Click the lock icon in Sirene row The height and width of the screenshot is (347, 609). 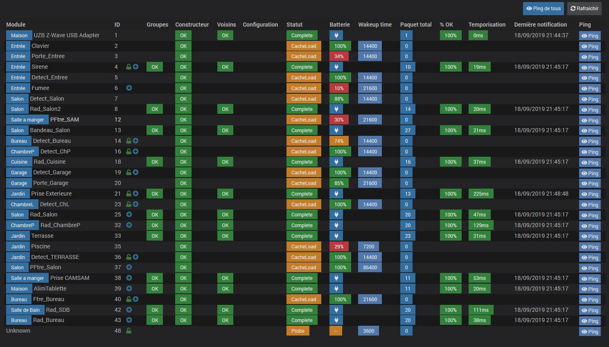[129, 67]
